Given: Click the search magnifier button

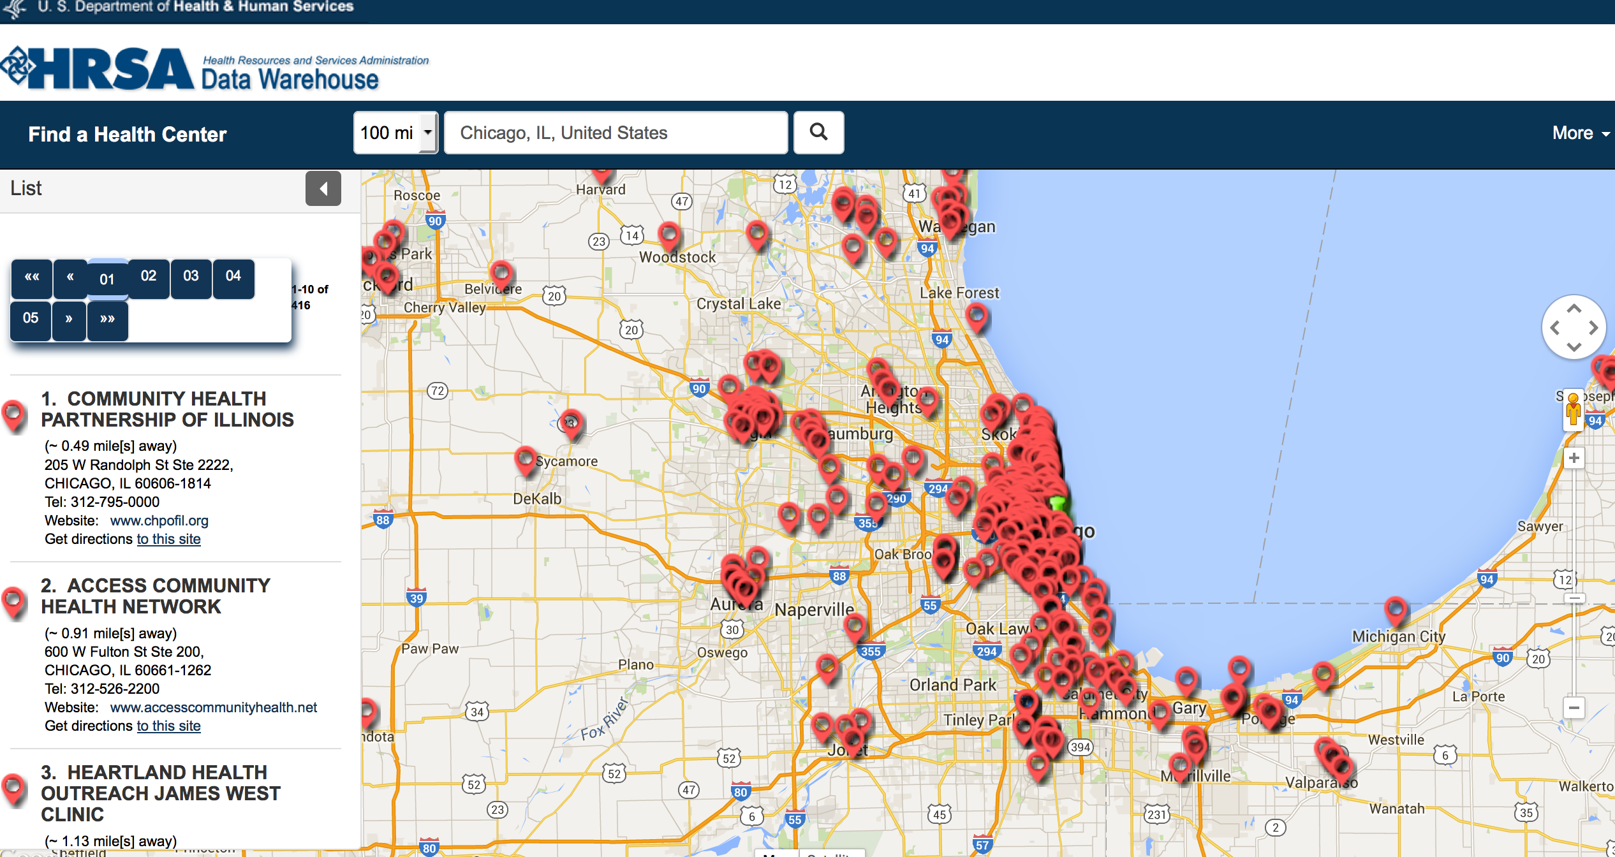Looking at the screenshot, I should (818, 133).
